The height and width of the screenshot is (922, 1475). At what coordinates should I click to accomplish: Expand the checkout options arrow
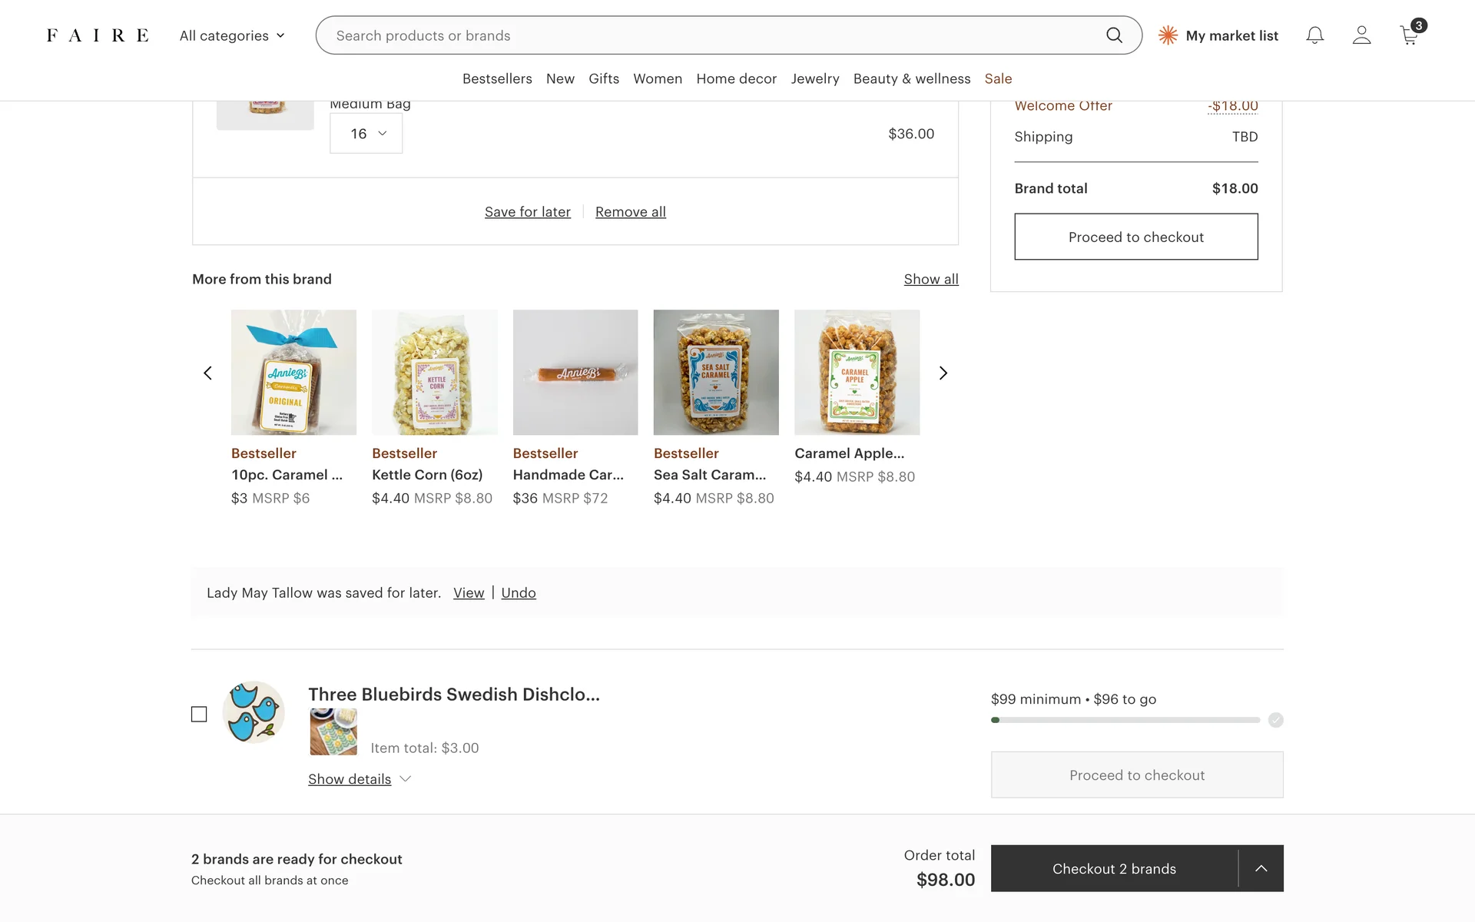point(1261,868)
